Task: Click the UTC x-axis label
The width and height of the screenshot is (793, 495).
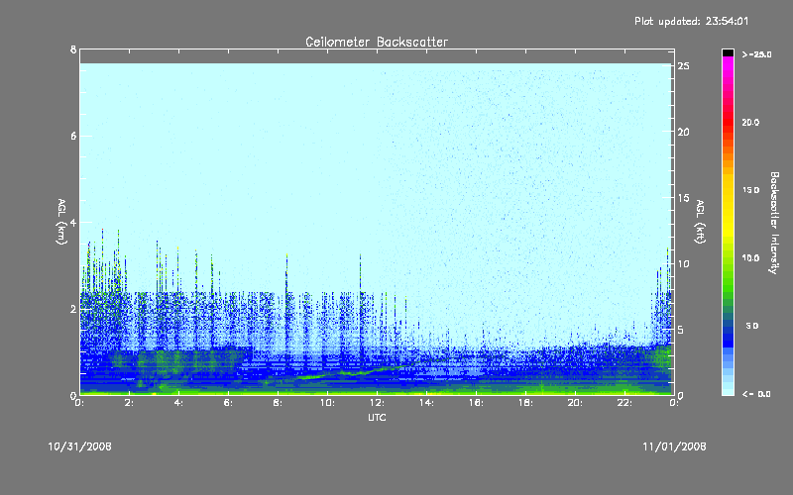Action: [x=377, y=417]
